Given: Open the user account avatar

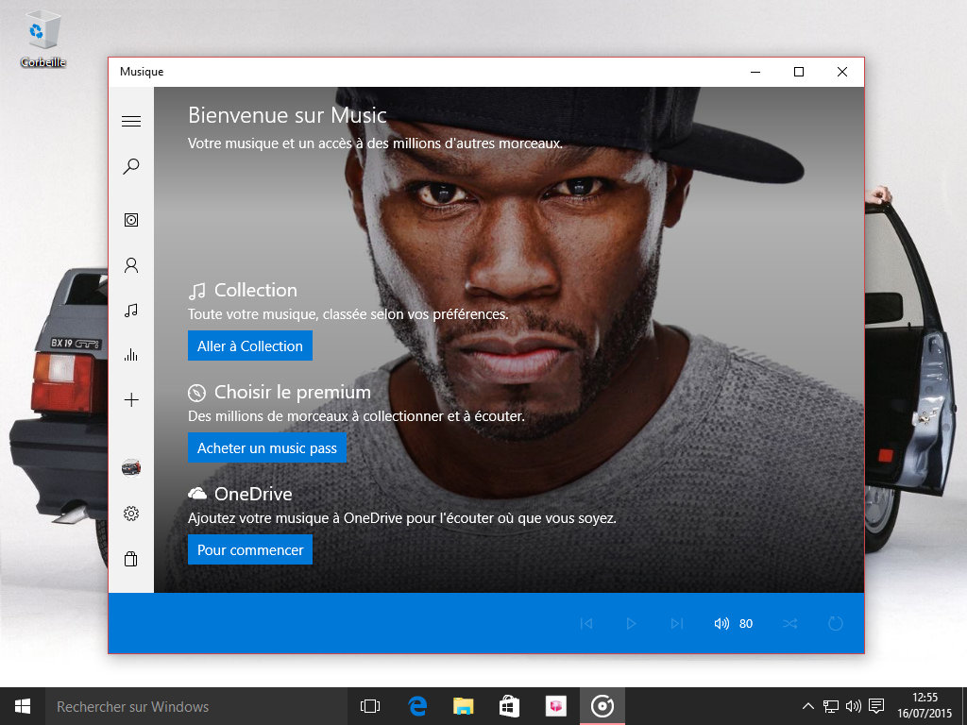Looking at the screenshot, I should [x=131, y=467].
